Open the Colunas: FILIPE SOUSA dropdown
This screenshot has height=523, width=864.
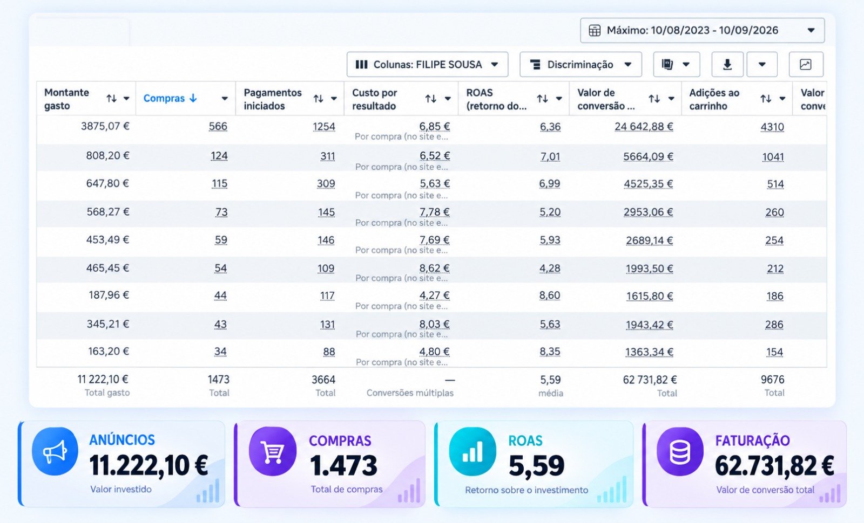pyautogui.click(x=427, y=64)
